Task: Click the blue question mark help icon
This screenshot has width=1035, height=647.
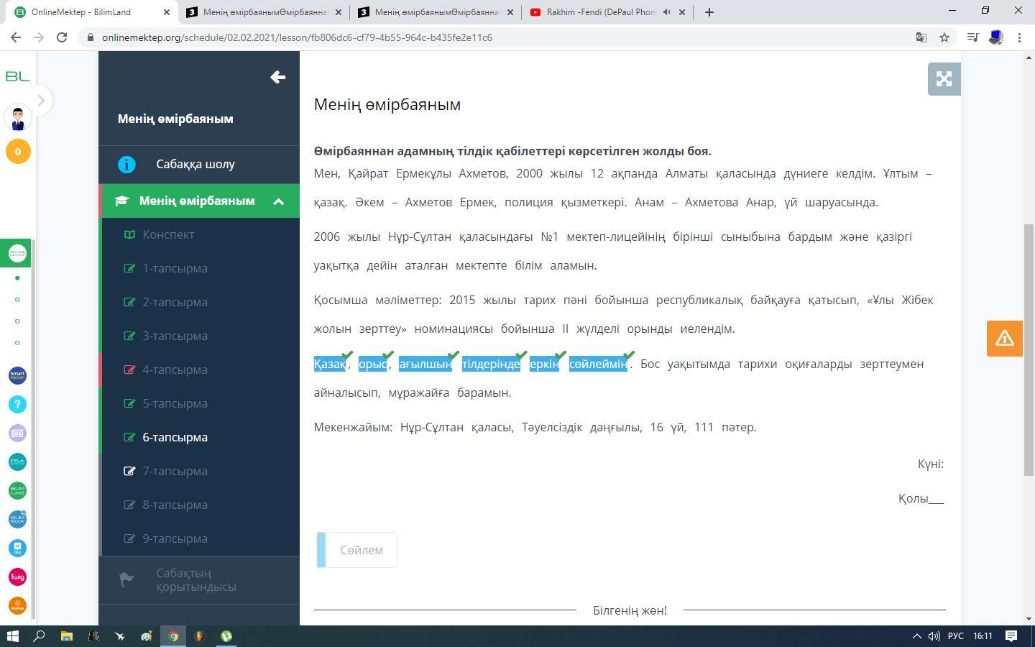Action: point(17,404)
